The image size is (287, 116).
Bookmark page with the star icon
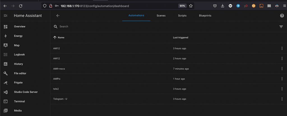(191, 6)
